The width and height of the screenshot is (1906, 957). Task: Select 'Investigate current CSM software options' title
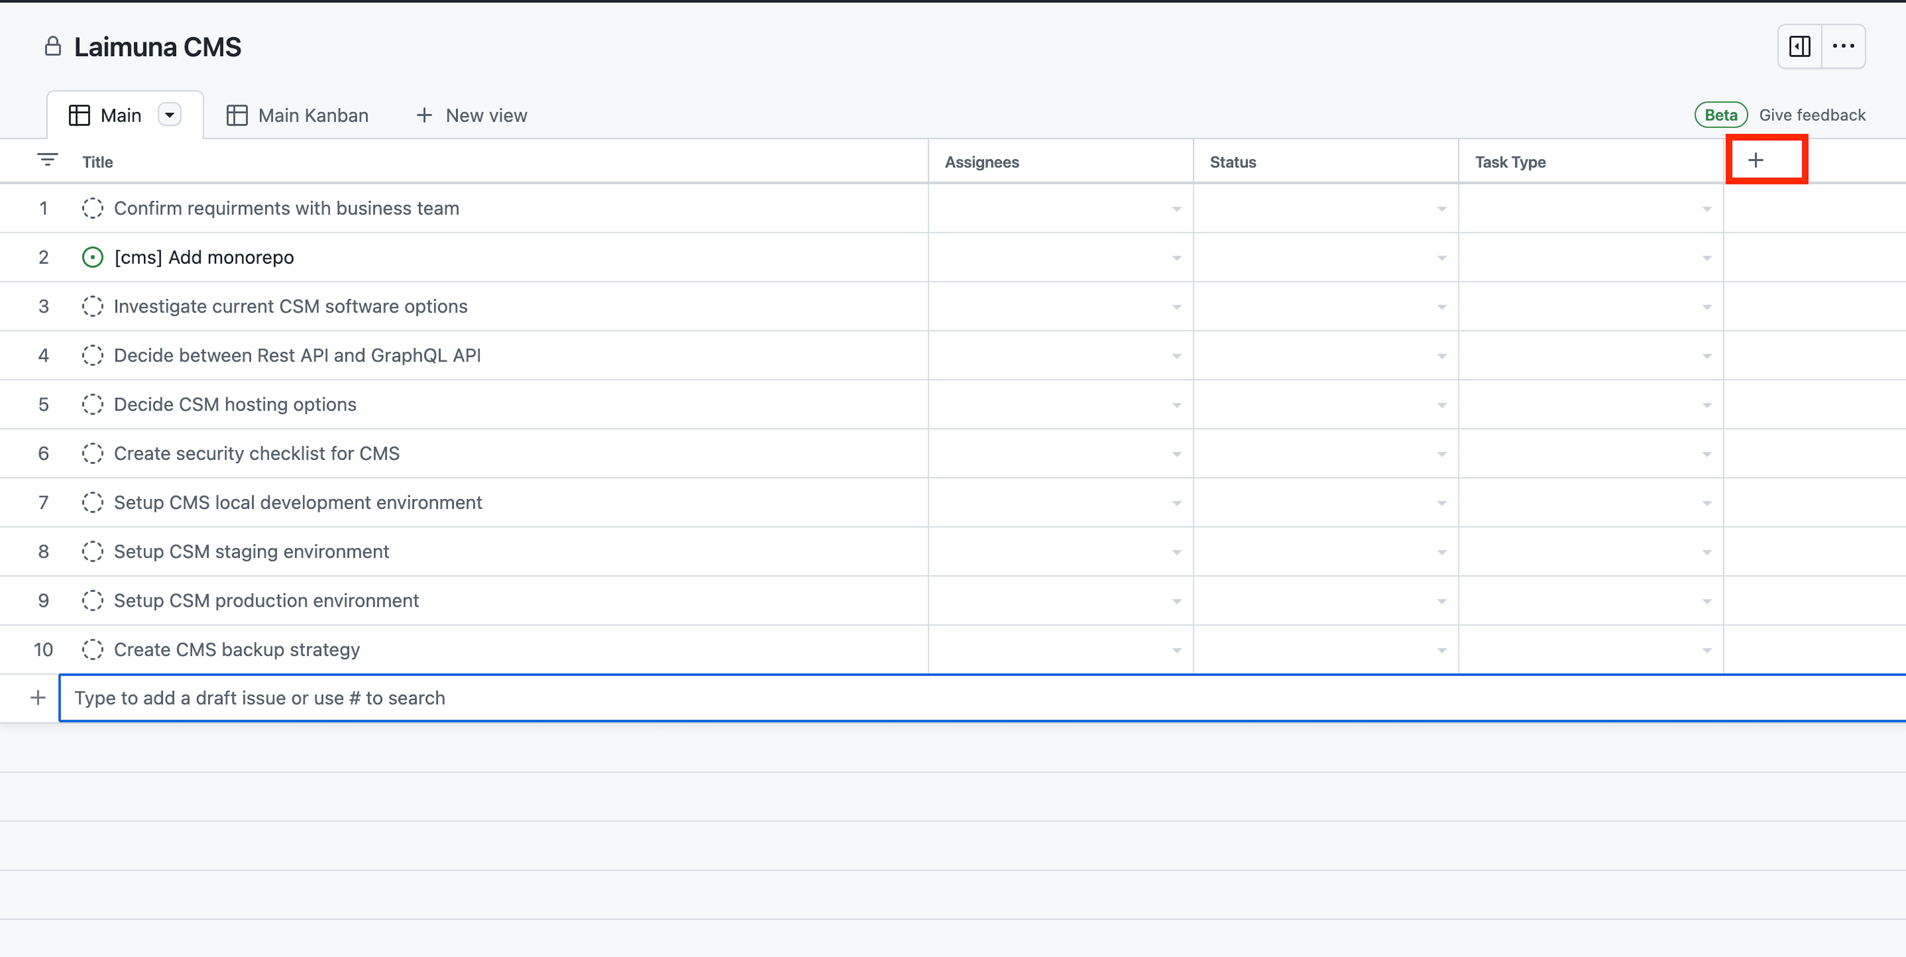pos(291,306)
